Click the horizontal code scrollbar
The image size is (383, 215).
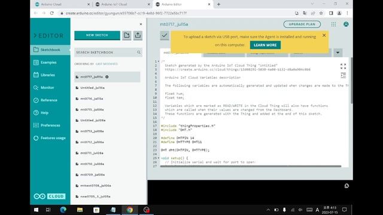(x=251, y=166)
